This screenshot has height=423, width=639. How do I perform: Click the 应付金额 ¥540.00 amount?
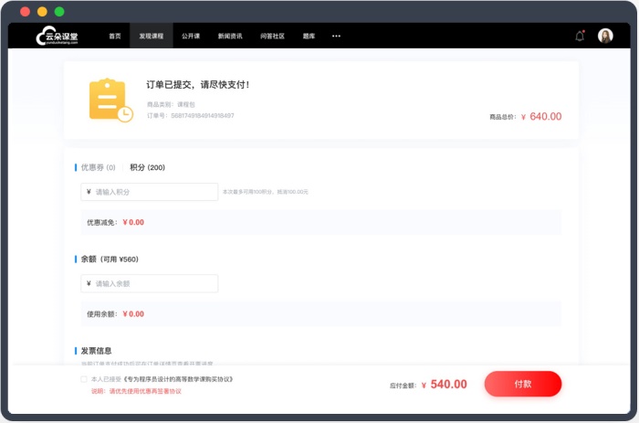point(445,385)
